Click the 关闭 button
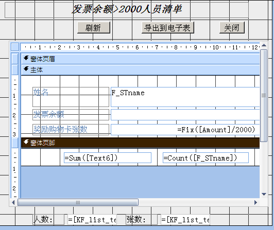Screen dimensions: 274x230 click(232, 28)
